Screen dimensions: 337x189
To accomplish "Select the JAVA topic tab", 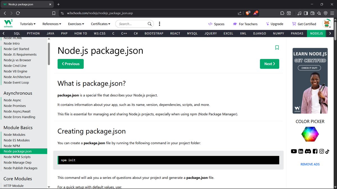I will [x=50, y=33].
